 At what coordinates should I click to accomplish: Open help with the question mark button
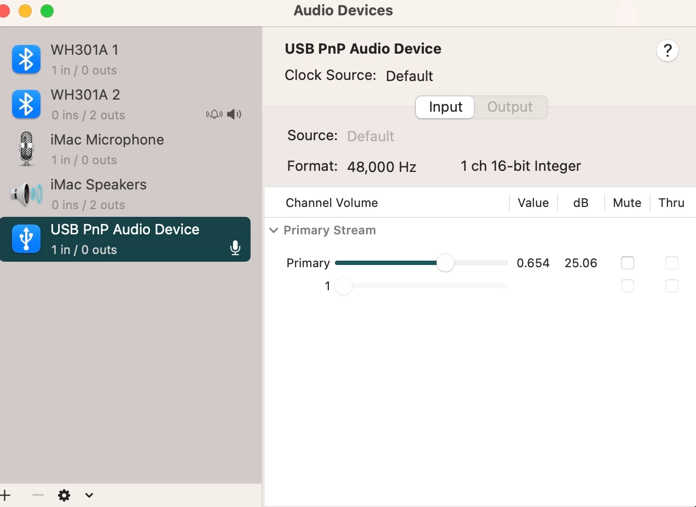point(668,51)
